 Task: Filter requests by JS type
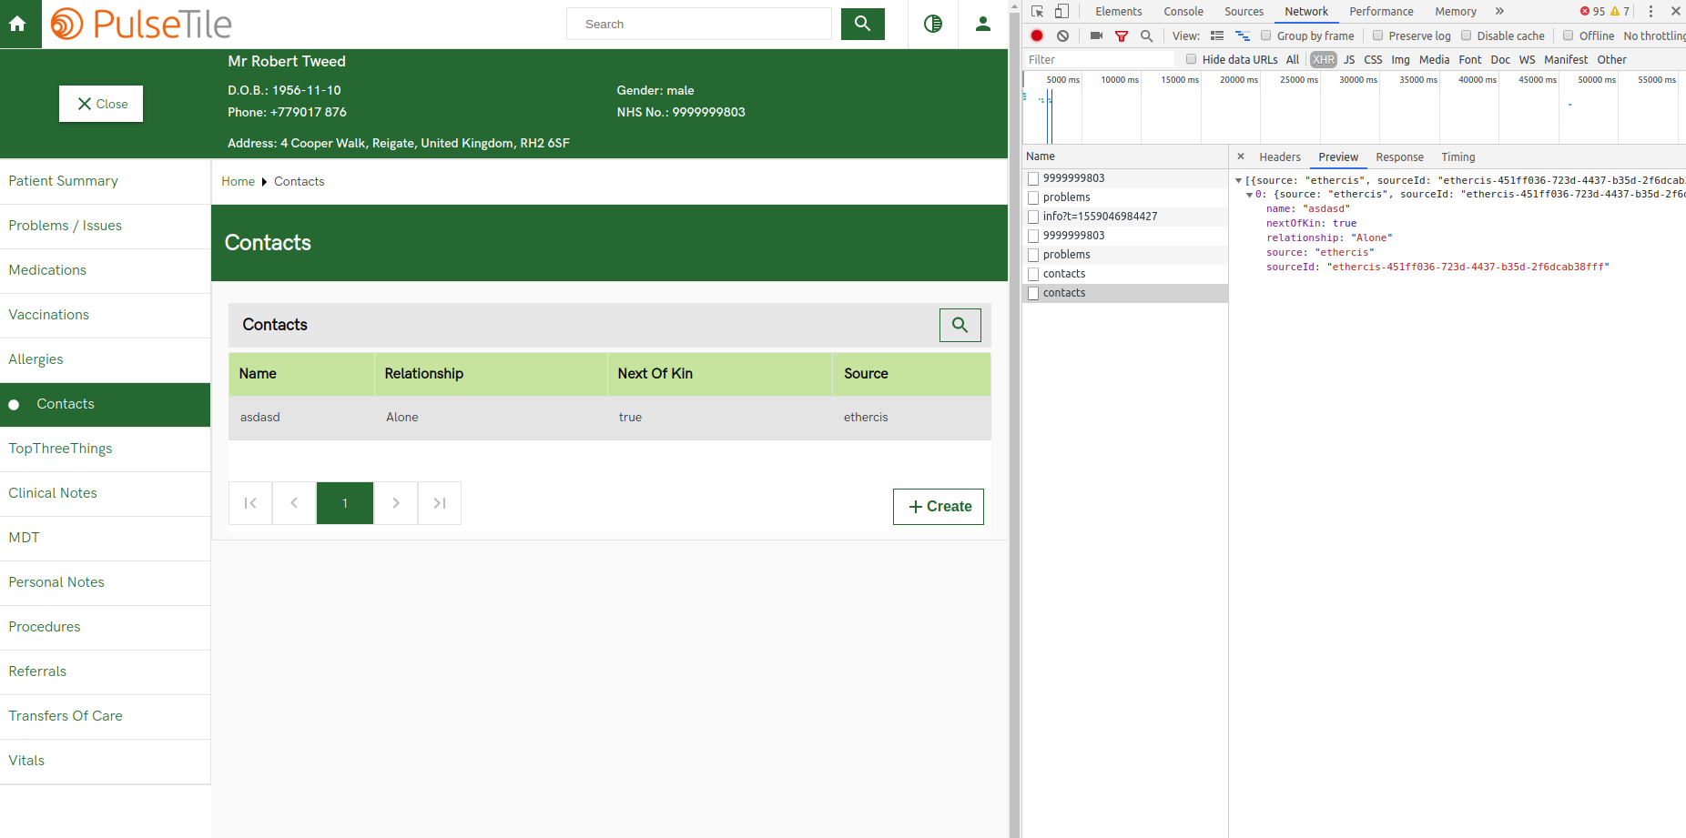(x=1349, y=59)
